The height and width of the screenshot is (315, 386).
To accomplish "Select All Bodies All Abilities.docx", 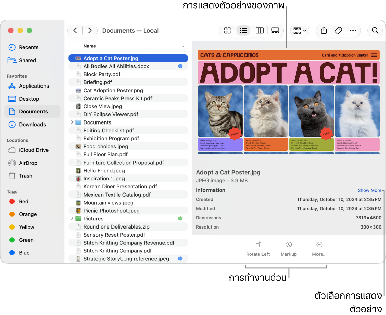I will point(128,66).
